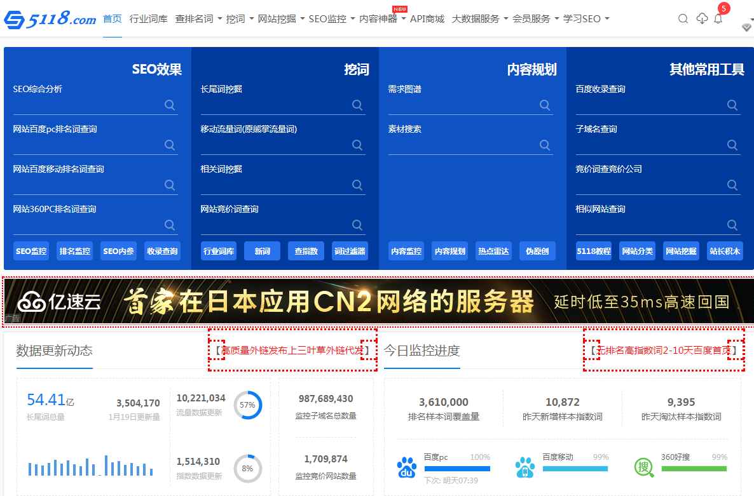
Task: Open the notifications bell icon
Action: click(718, 19)
